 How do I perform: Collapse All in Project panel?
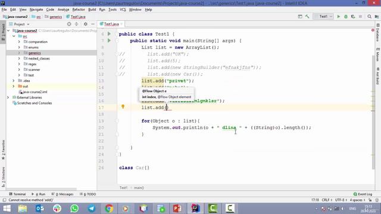point(77,24)
